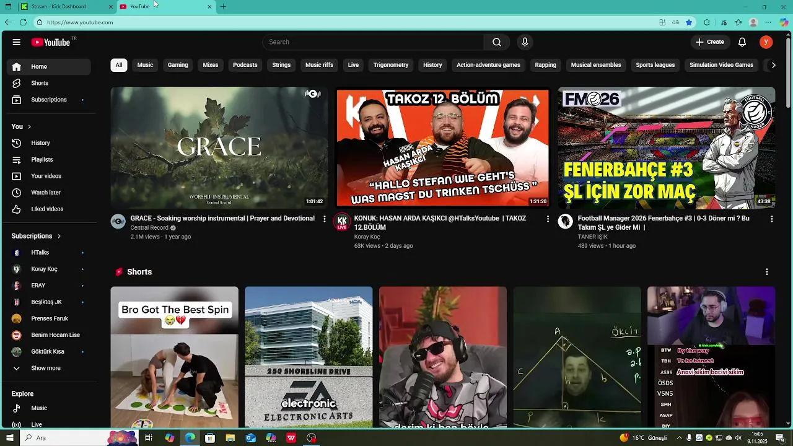Open the volume control in system tray
The image size is (793, 446).
coord(738,438)
